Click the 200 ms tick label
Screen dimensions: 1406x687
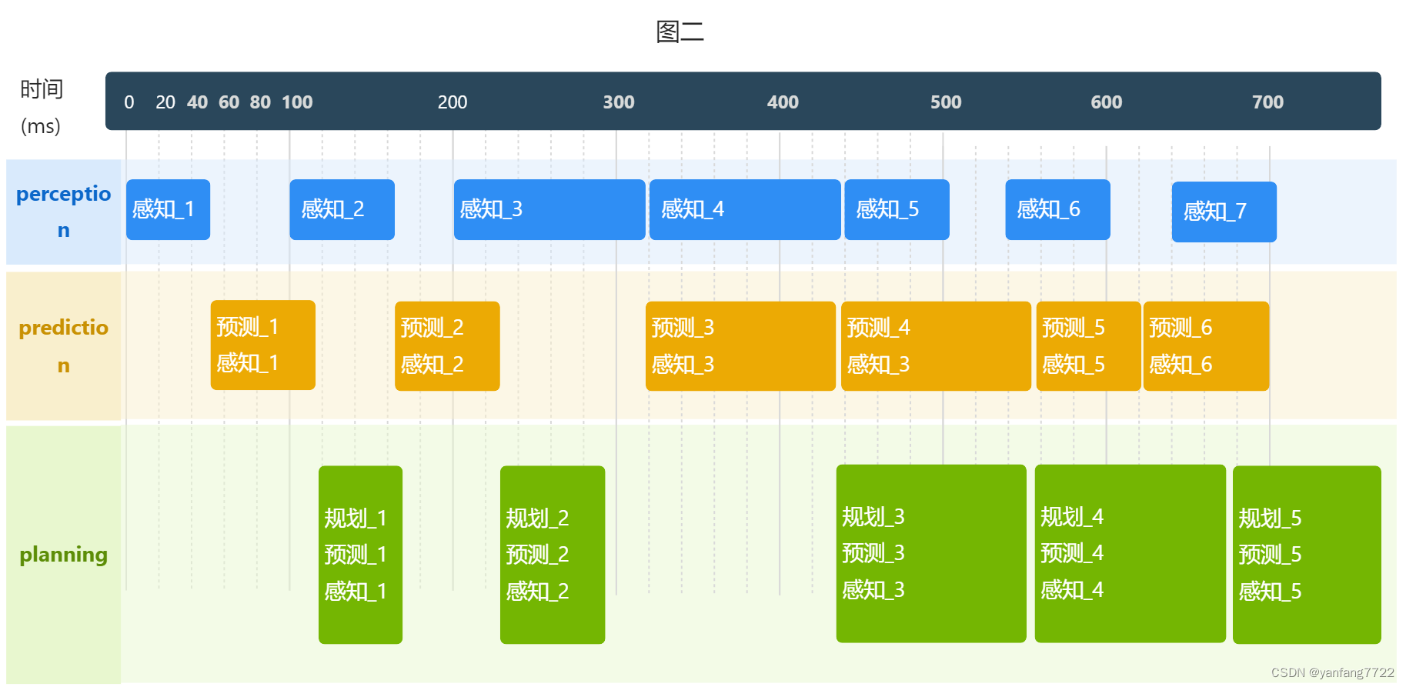click(453, 102)
